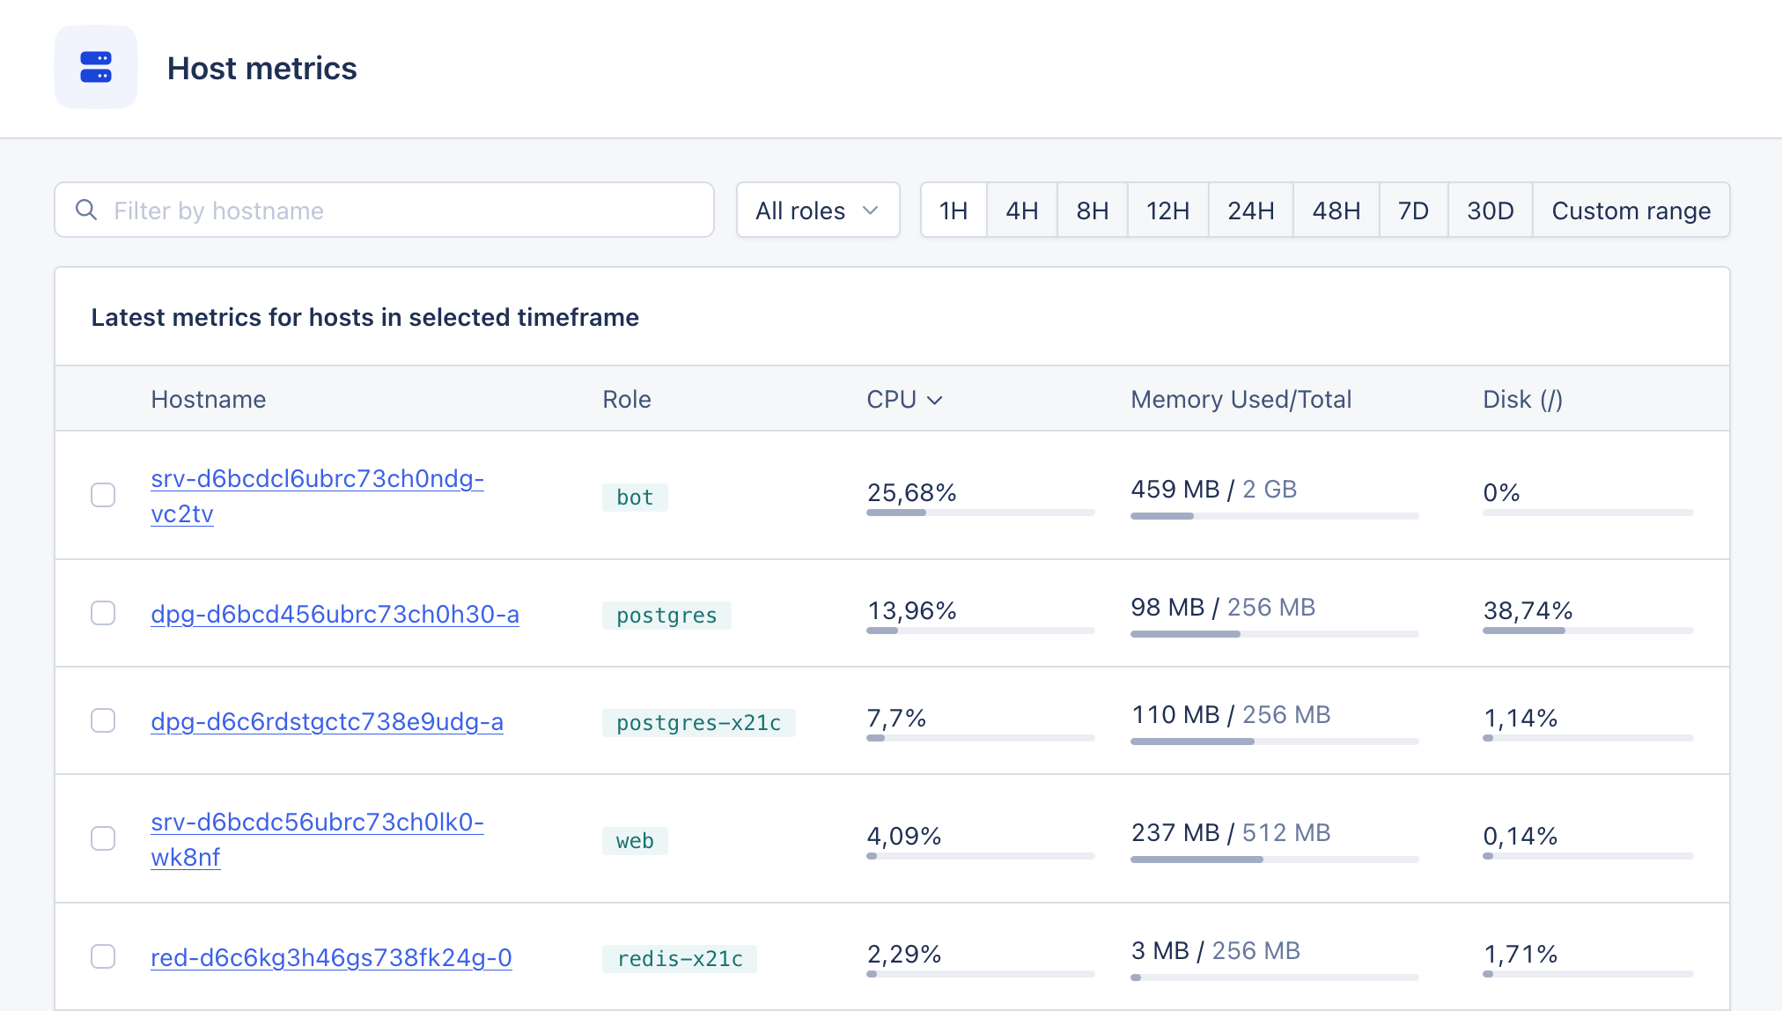Select the 30D time range
This screenshot has width=1782, height=1011.
(1491, 210)
